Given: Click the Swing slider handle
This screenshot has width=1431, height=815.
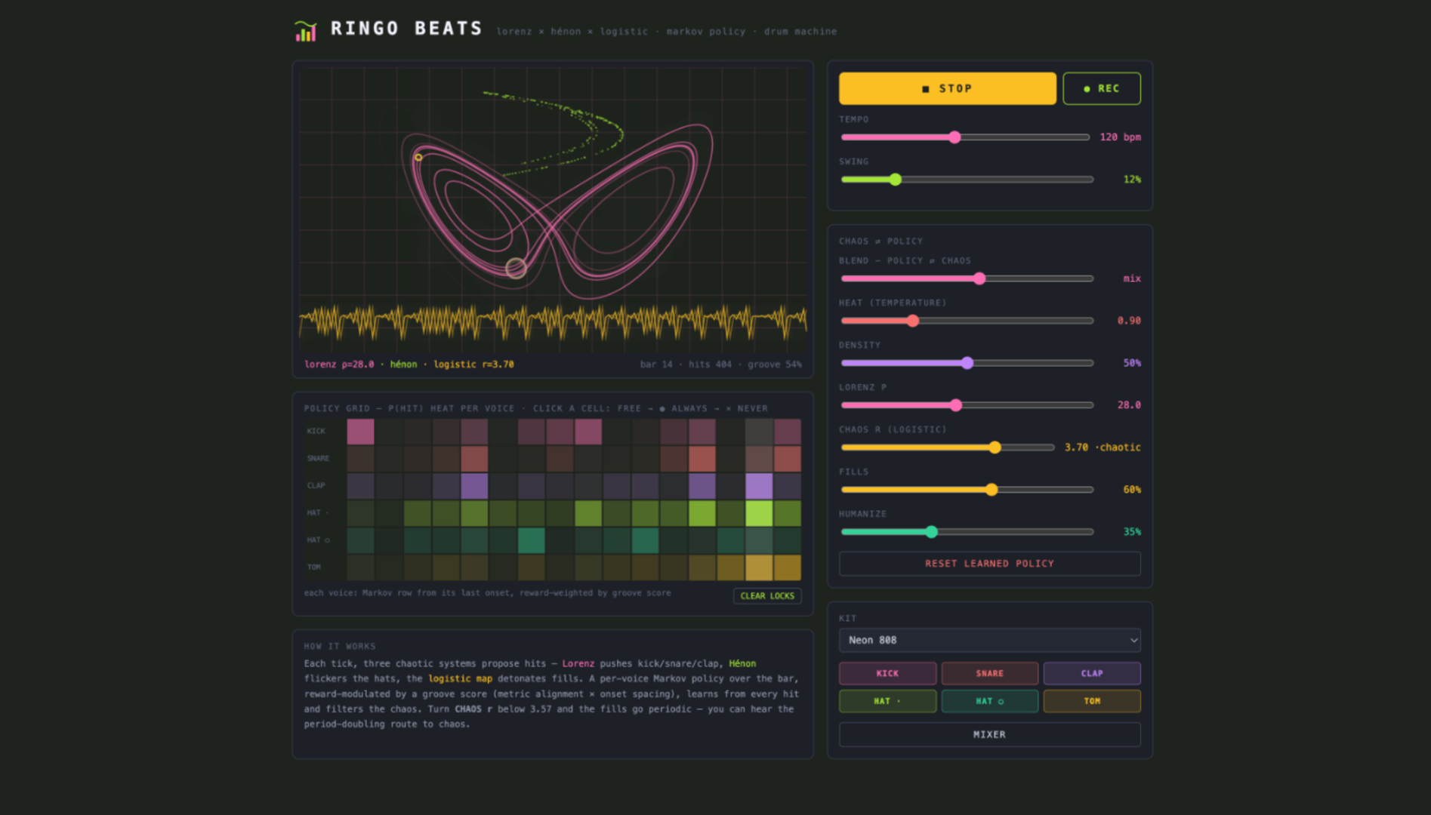Looking at the screenshot, I should click(895, 180).
